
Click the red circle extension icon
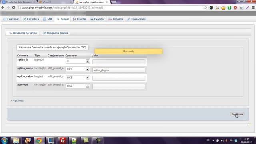tap(235, 8)
